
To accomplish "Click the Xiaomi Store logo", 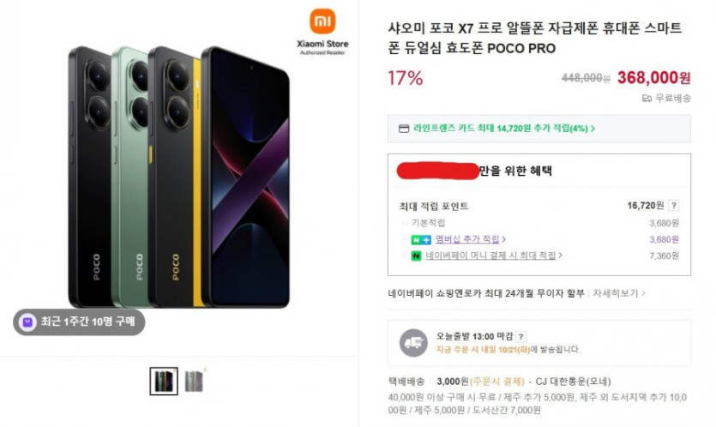I will tap(322, 33).
